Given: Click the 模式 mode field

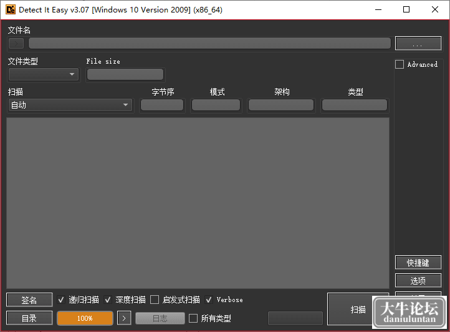Looking at the screenshot, I should (216, 105).
